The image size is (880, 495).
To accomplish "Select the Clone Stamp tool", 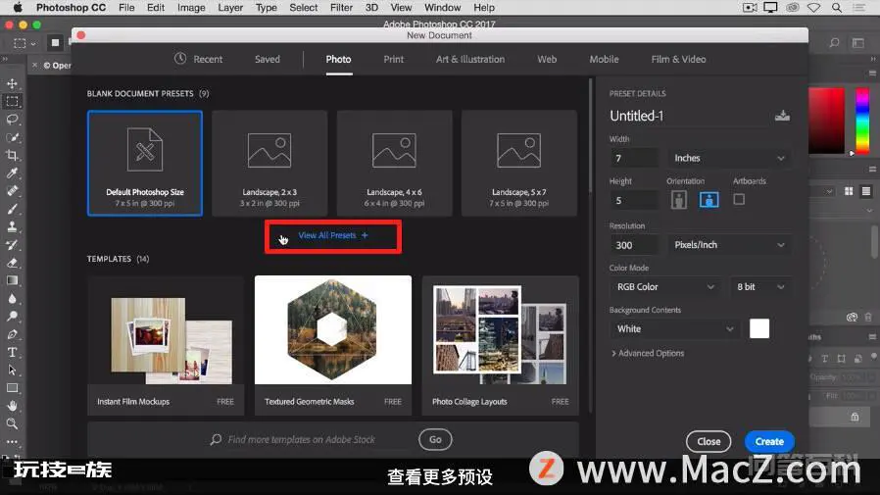I will (12, 226).
